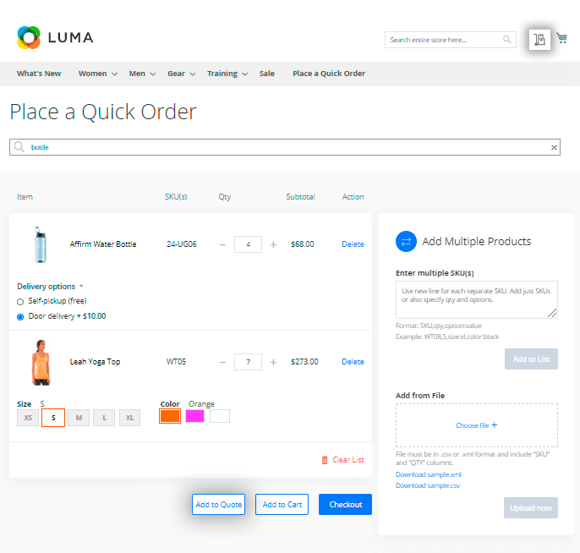Clear the bottle search with X icon
The height and width of the screenshot is (553, 580).
tap(553, 147)
